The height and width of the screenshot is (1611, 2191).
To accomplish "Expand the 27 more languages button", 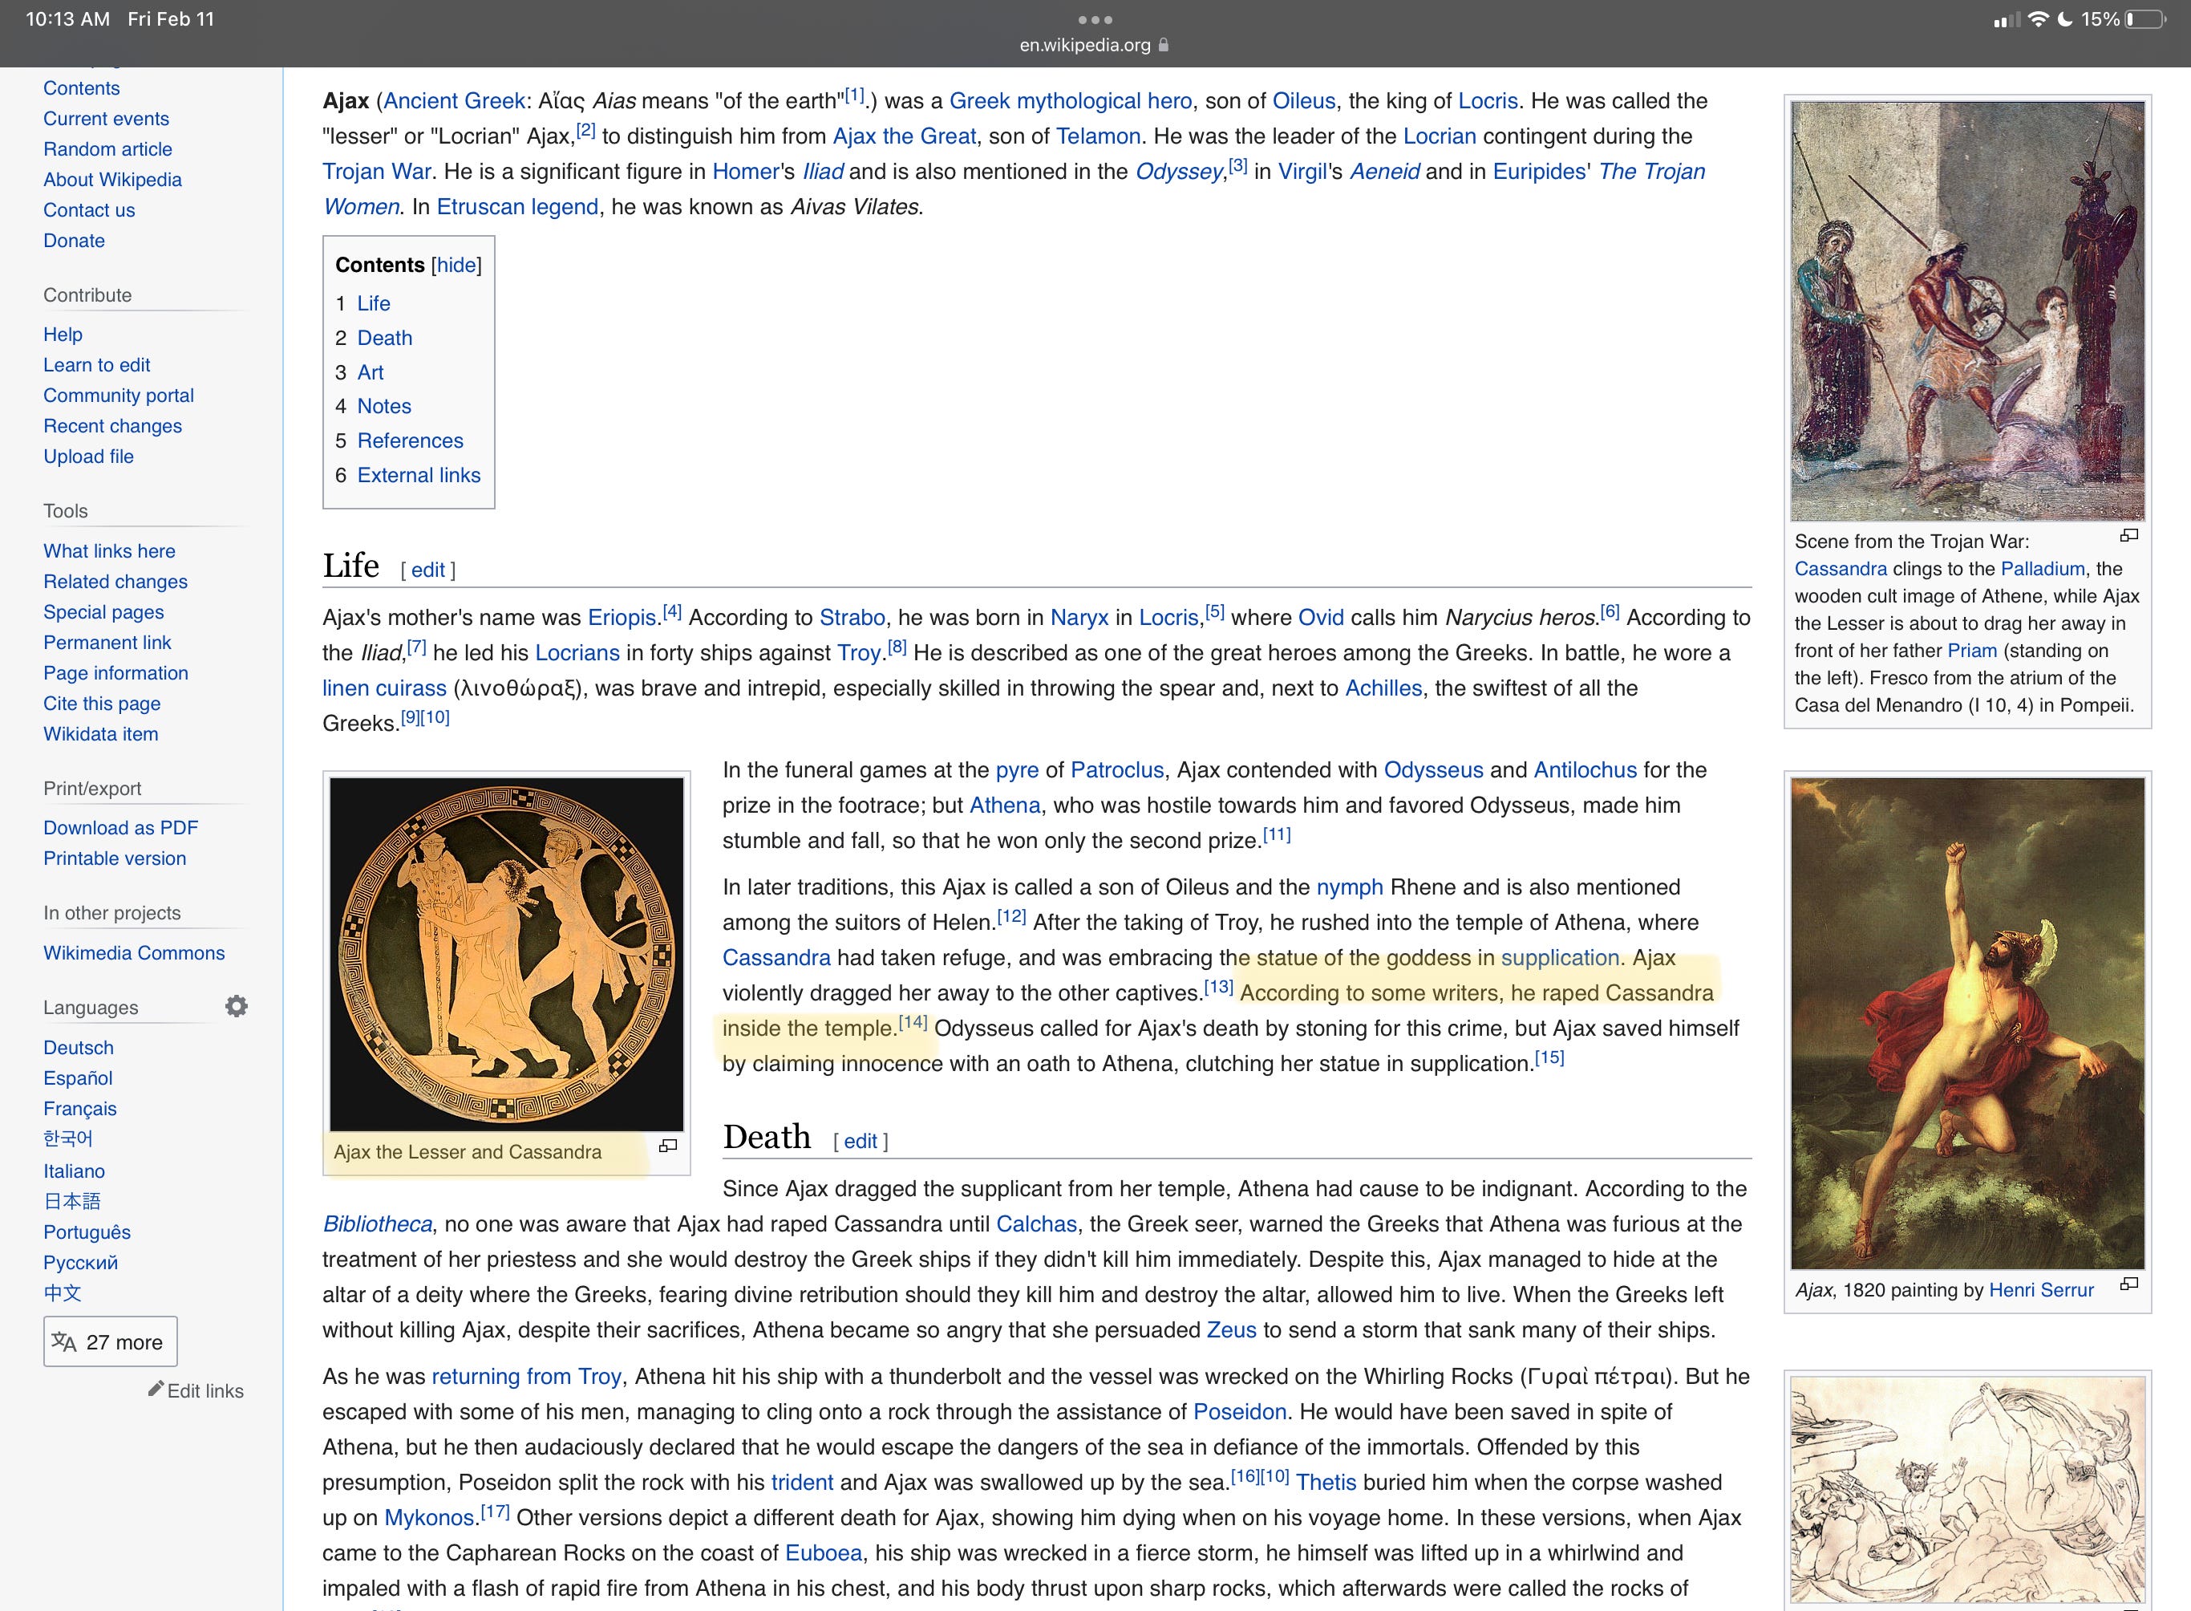I will (x=110, y=1342).
